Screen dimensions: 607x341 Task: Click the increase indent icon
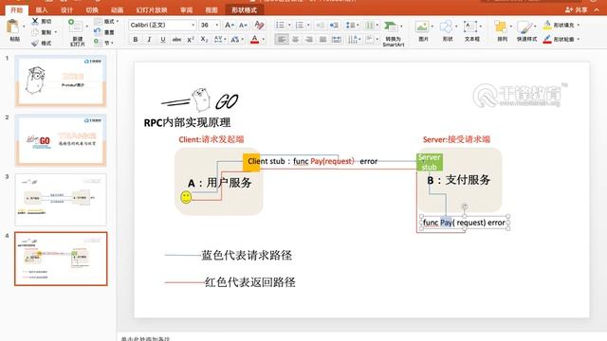coord(334,26)
